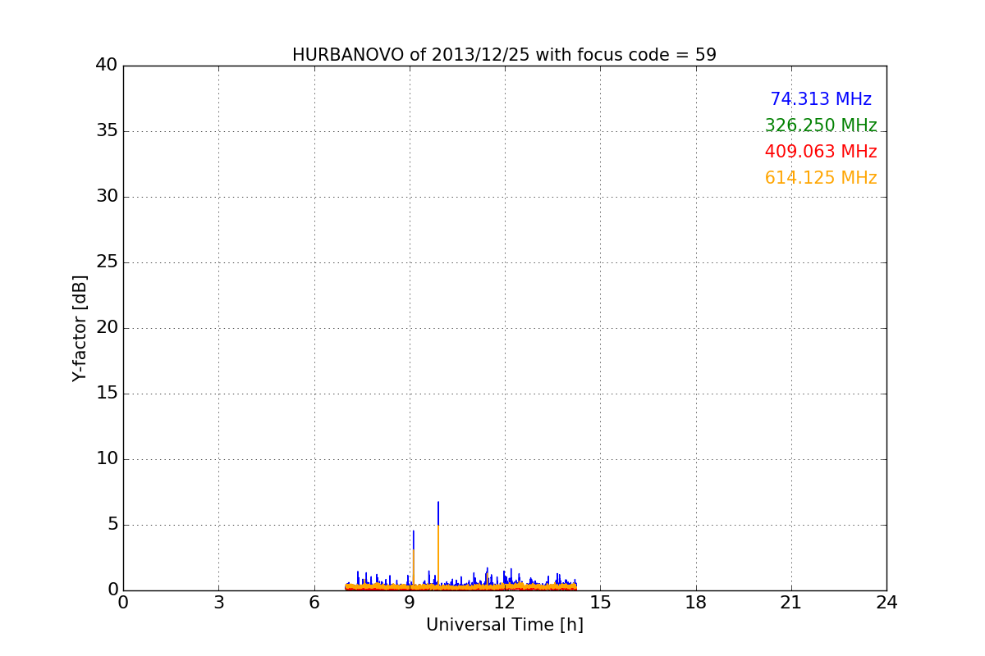Click the plot title HURBANOVO of 2013/12/25

pos(504,55)
